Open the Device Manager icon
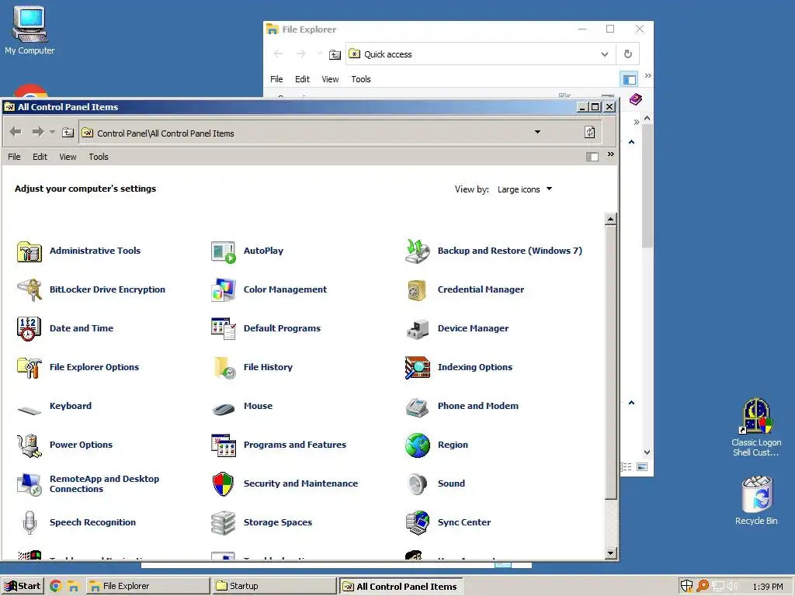The height and width of the screenshot is (596, 795). point(417,329)
